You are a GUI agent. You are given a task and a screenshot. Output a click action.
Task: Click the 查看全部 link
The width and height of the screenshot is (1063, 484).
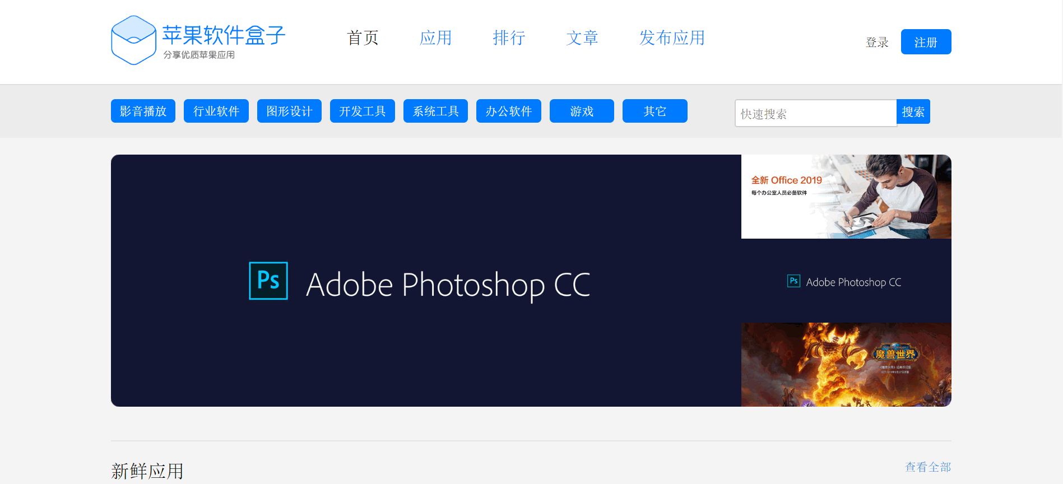point(928,467)
